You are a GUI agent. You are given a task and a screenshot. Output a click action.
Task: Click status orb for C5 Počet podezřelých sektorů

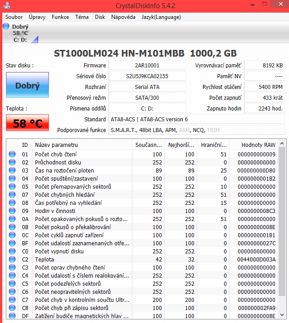point(12,283)
